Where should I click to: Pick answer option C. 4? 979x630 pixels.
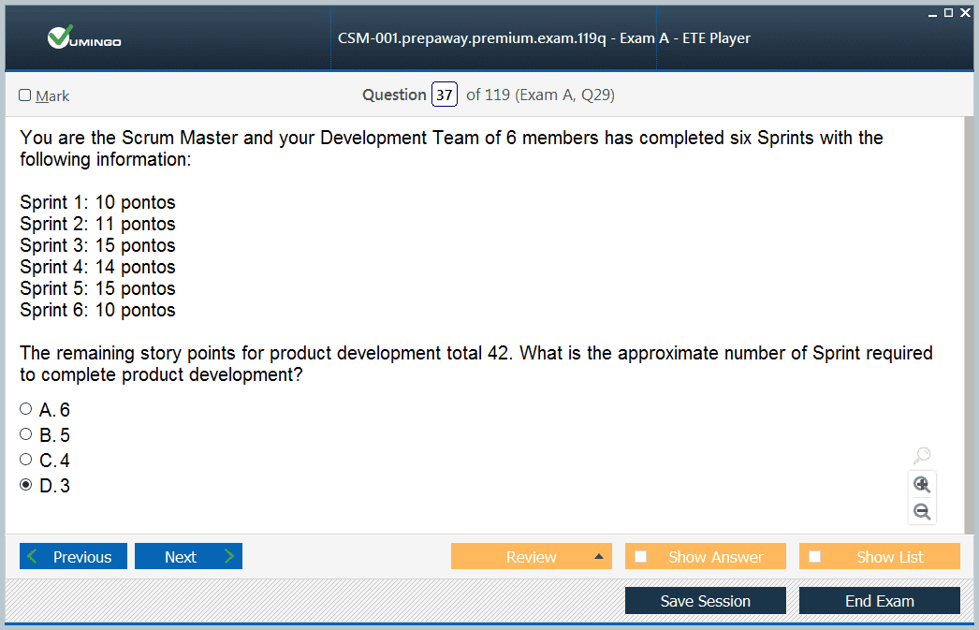26,460
